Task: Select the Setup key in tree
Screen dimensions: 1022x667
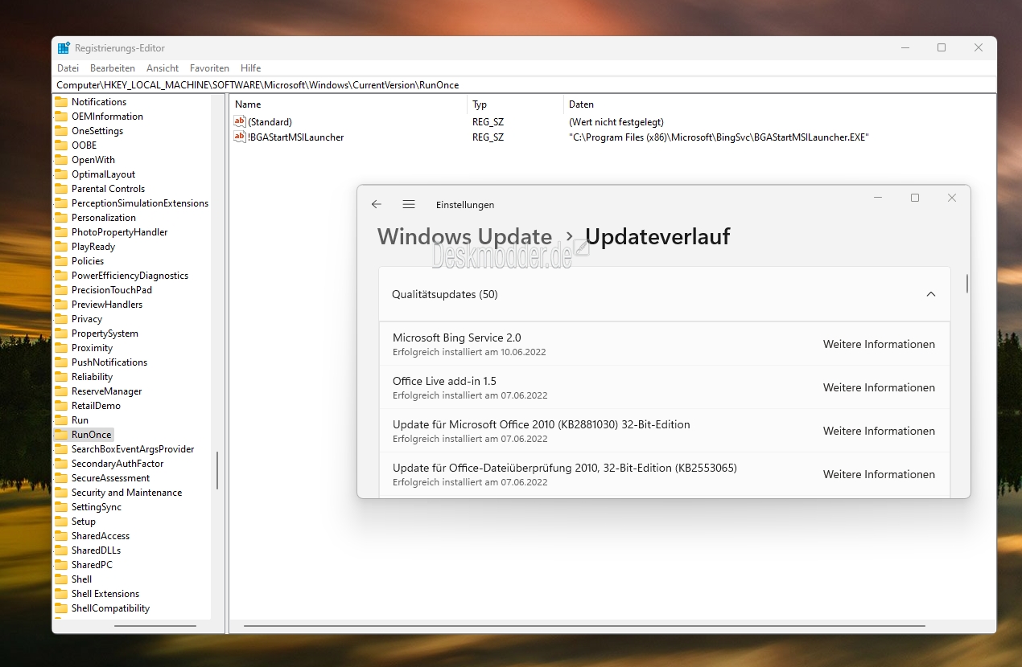Action: point(84,522)
